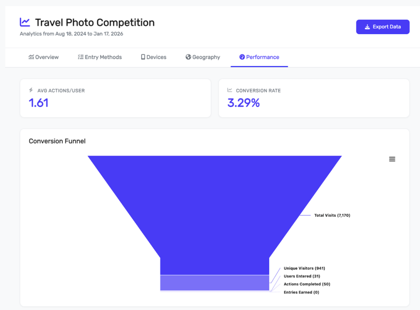Click the Geography globe icon
420x310 pixels.
coord(188,57)
